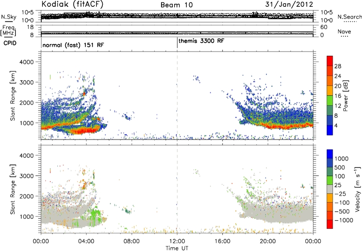
Task: Click the green velocity patch near 04:00–05:00
Action: point(95,215)
